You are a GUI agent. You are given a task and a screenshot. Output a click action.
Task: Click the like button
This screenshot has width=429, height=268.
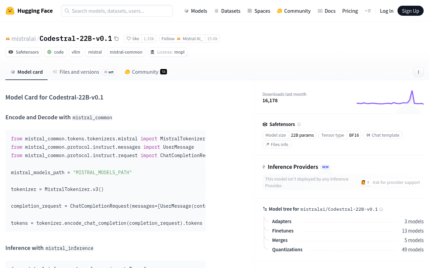(133, 39)
